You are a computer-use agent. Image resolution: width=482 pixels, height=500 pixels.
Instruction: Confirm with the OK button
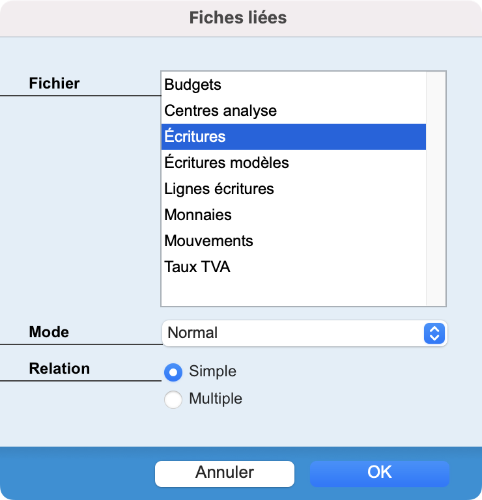pos(380,473)
